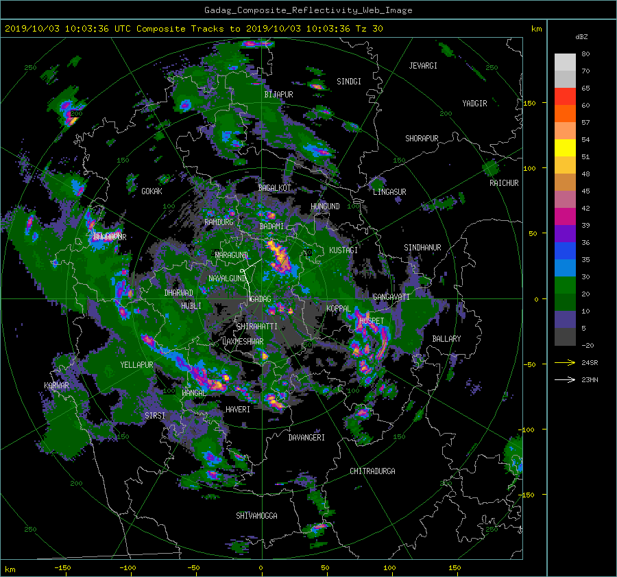Image resolution: width=617 pixels, height=577 pixels.
Task: Select the HOSPET map label
Action: pyautogui.click(x=372, y=321)
